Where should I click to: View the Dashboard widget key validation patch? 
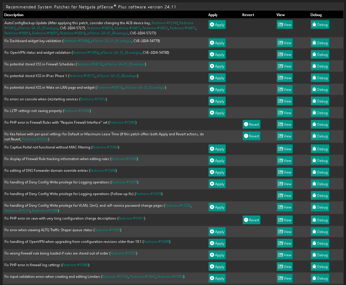click(x=285, y=43)
